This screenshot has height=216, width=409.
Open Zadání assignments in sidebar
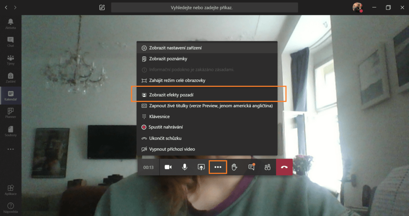[x=10, y=77]
